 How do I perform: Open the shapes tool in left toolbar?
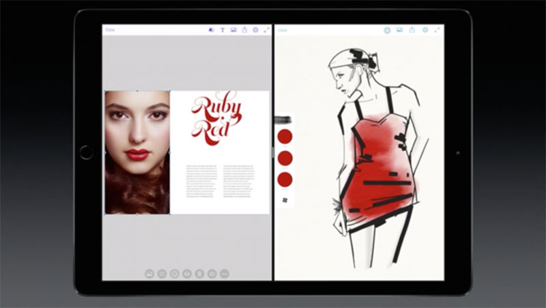(x=211, y=30)
